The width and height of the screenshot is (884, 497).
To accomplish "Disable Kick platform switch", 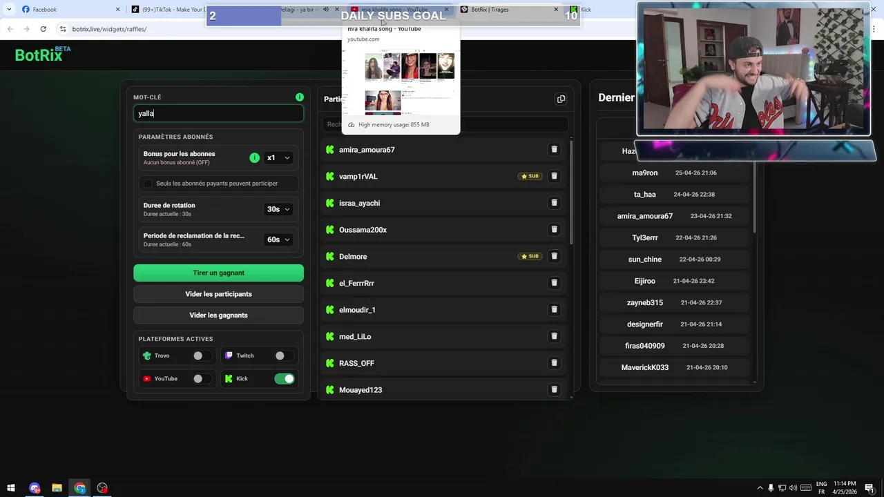I will (284, 378).
